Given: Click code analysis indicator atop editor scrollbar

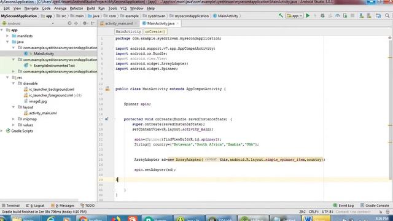Looking at the screenshot, I should 390,38.
